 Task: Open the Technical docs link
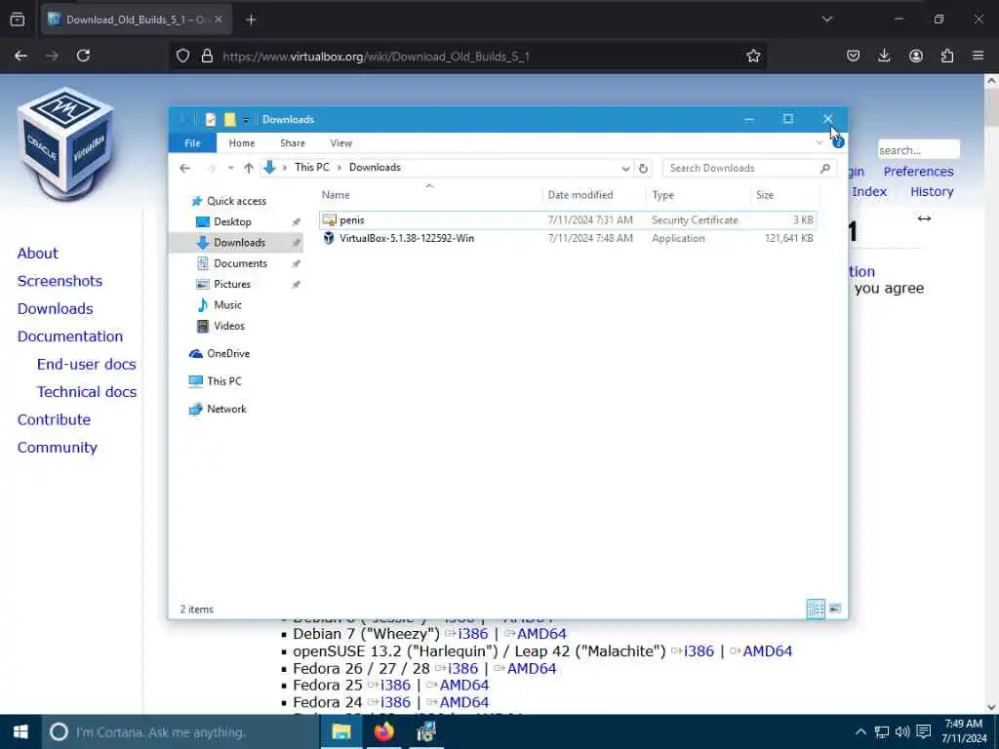tap(87, 392)
